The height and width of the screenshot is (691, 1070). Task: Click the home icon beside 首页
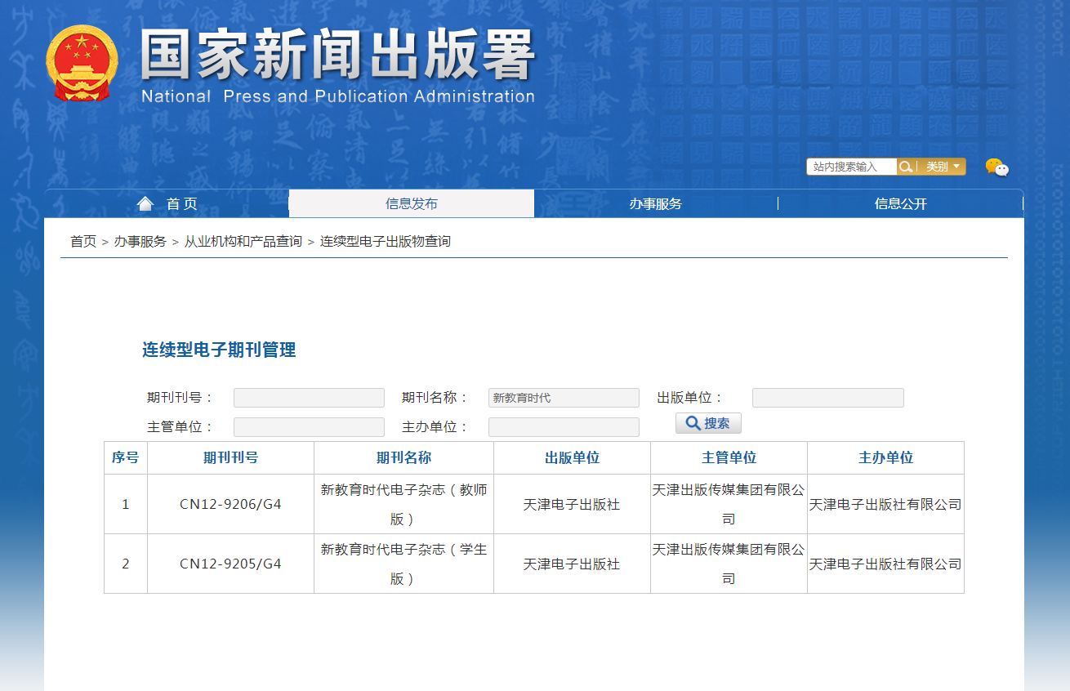tap(145, 203)
